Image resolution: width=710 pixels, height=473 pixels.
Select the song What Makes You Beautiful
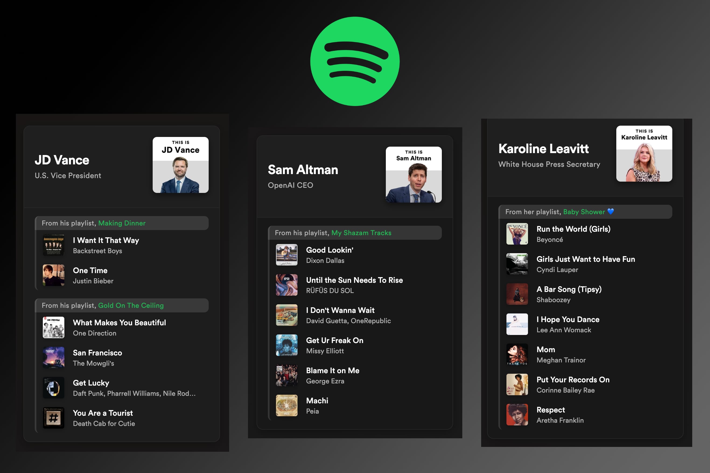coord(119,323)
